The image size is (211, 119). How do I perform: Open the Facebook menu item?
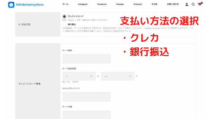pyautogui.click(x=102, y=4)
